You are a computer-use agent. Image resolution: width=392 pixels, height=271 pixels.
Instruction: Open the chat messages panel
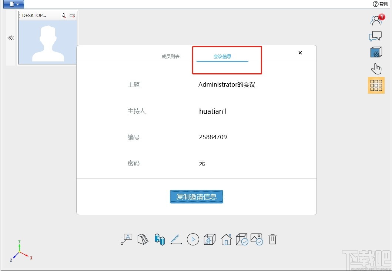coord(375,36)
